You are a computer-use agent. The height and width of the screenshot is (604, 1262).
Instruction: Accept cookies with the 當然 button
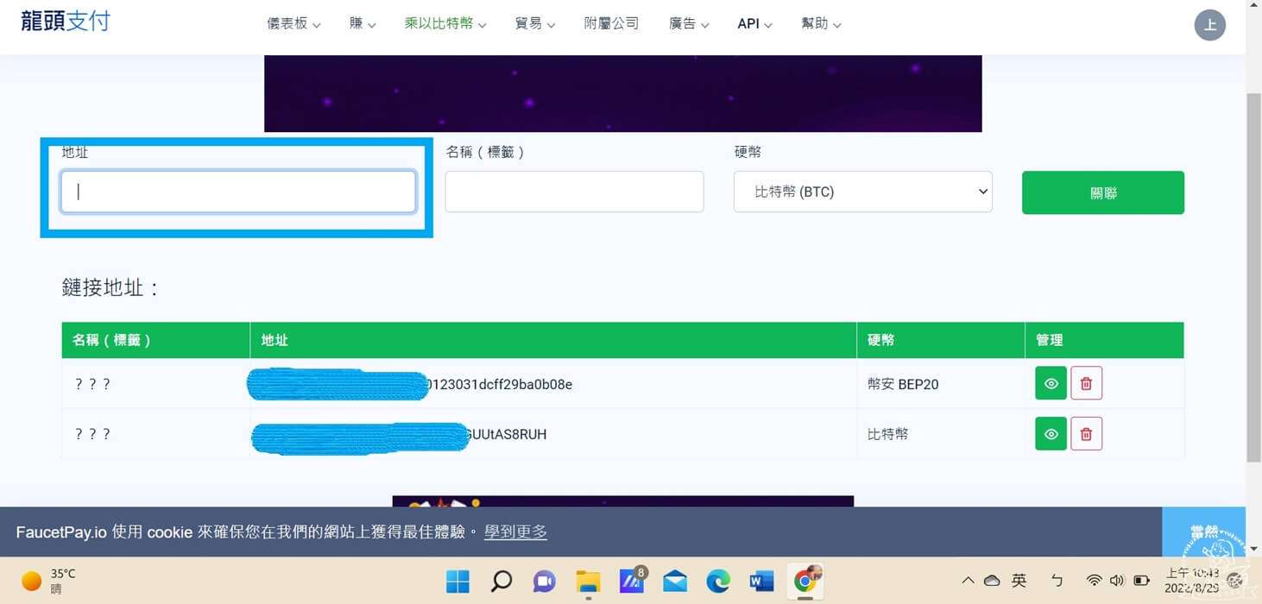coord(1203,532)
